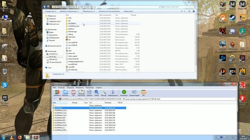The height and width of the screenshot is (140, 250).
Task: Open the Команды menu in WinRAR
Action: pos(61,87)
